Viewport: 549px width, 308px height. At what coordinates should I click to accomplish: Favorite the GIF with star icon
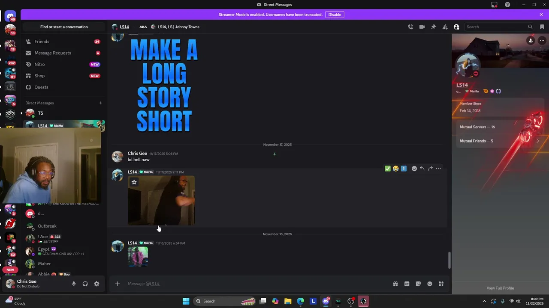pyautogui.click(x=134, y=182)
